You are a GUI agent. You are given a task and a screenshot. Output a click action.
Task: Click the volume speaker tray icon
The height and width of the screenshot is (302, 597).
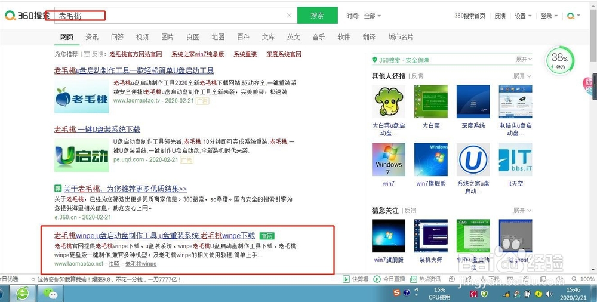tap(549, 294)
